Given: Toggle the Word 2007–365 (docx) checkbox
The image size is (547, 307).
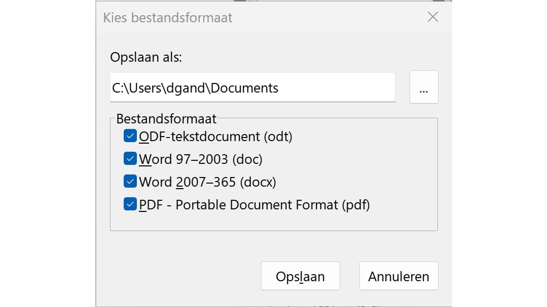Looking at the screenshot, I should tap(130, 182).
